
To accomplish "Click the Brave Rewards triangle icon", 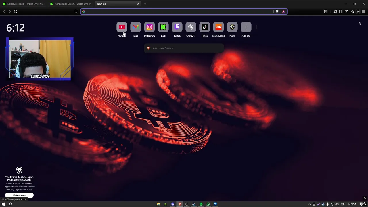I will (283, 11).
